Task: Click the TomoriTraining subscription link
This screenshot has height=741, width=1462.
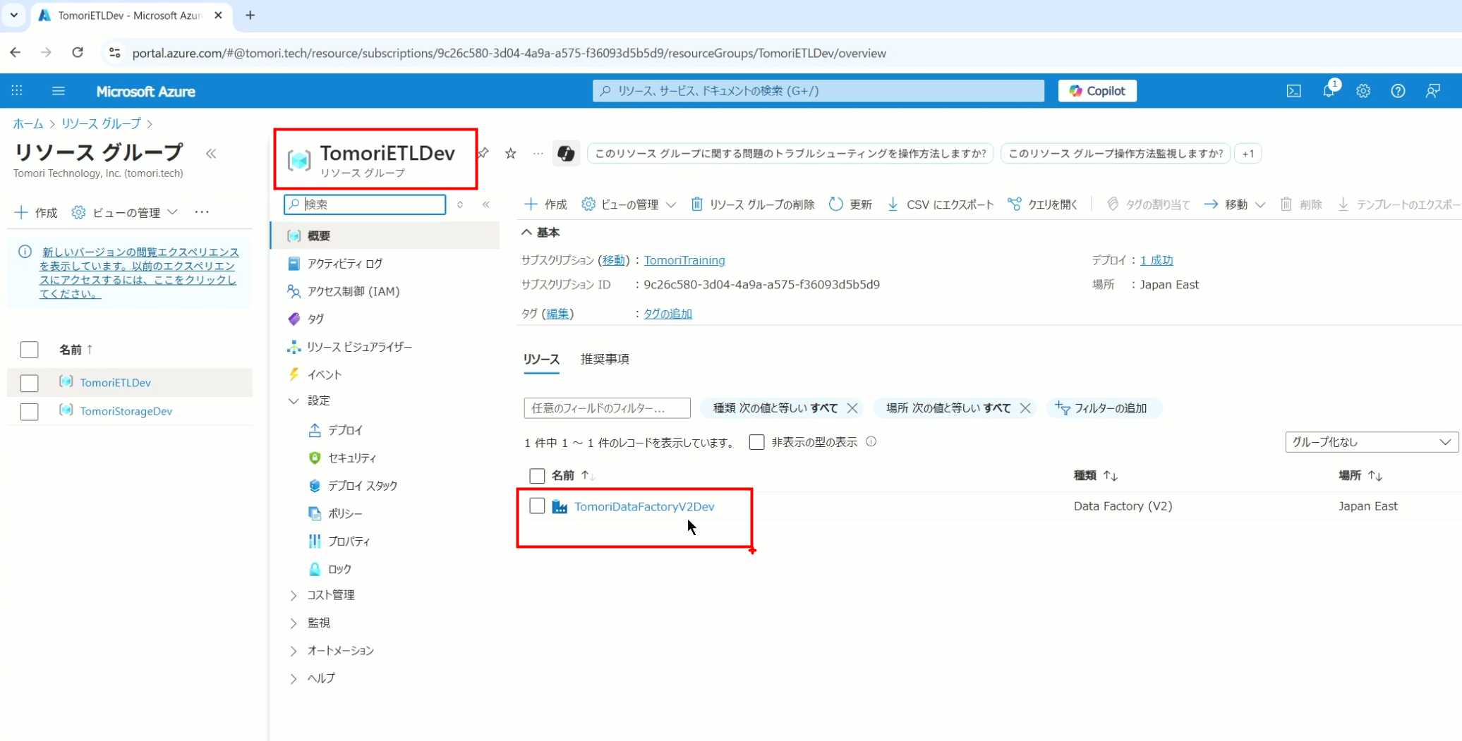Action: tap(684, 260)
